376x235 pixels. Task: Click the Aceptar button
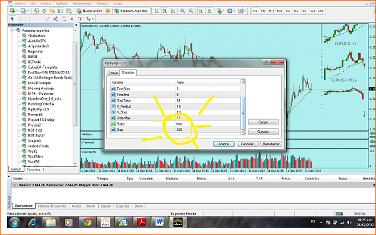[224, 144]
